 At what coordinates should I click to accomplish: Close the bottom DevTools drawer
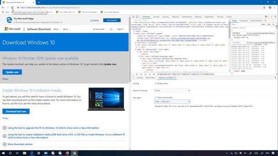pyautogui.click(x=275, y=78)
